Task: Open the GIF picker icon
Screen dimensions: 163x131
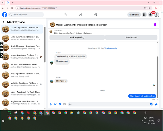Action: pyautogui.click(x=65, y=104)
